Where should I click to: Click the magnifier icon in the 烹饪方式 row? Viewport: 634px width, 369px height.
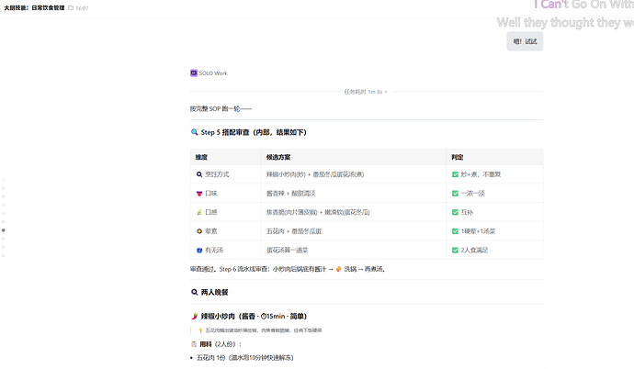point(199,174)
